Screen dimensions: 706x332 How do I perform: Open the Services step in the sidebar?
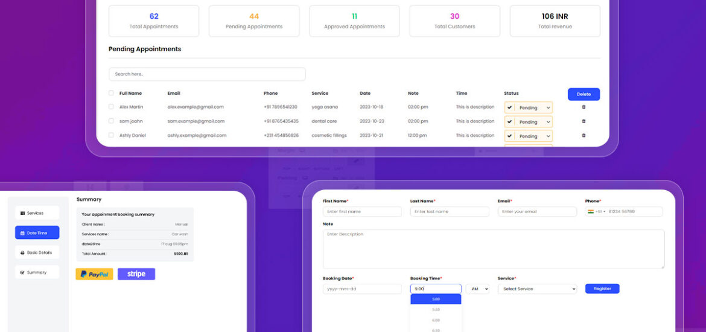tap(37, 213)
